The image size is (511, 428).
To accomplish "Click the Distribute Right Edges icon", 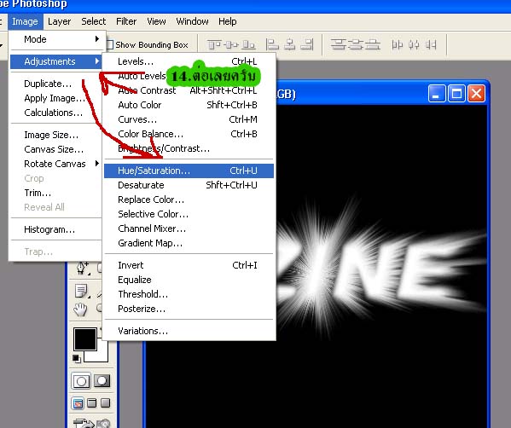I will click(431, 44).
